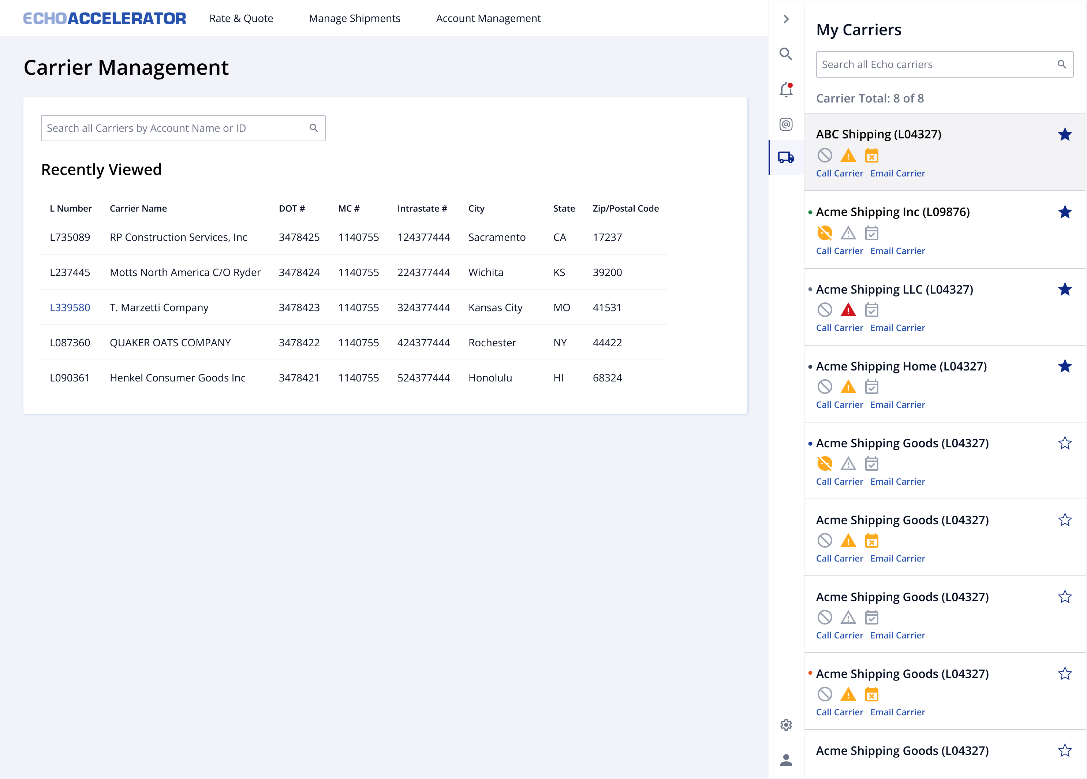Screen dimensions: 1087x779
Task: Select RP Construction Services, Inc row
Action: [x=355, y=237]
